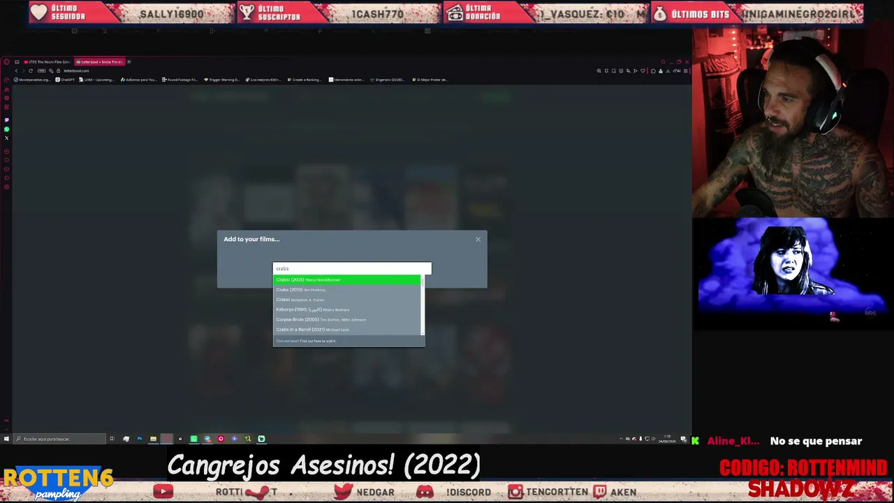Click the letterboxd.com address bar

click(x=77, y=71)
